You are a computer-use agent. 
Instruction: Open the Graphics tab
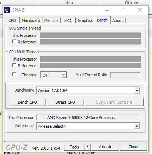(x=85, y=20)
